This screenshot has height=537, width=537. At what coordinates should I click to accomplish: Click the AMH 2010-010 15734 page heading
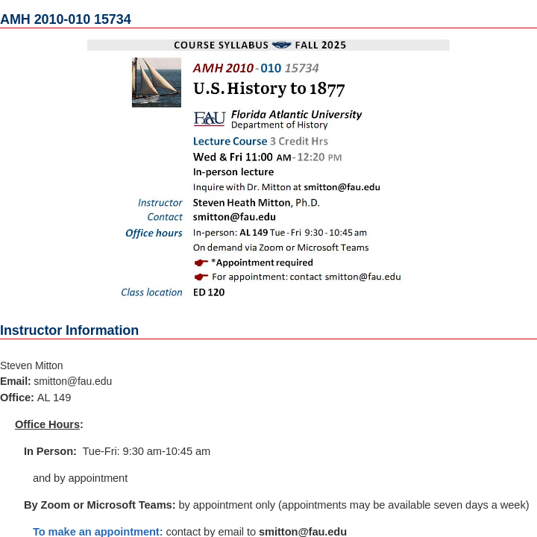[x=66, y=19]
